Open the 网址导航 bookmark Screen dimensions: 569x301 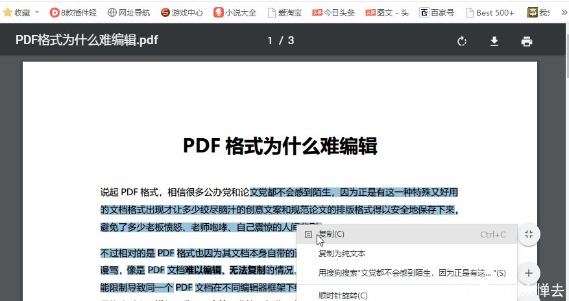coord(129,13)
